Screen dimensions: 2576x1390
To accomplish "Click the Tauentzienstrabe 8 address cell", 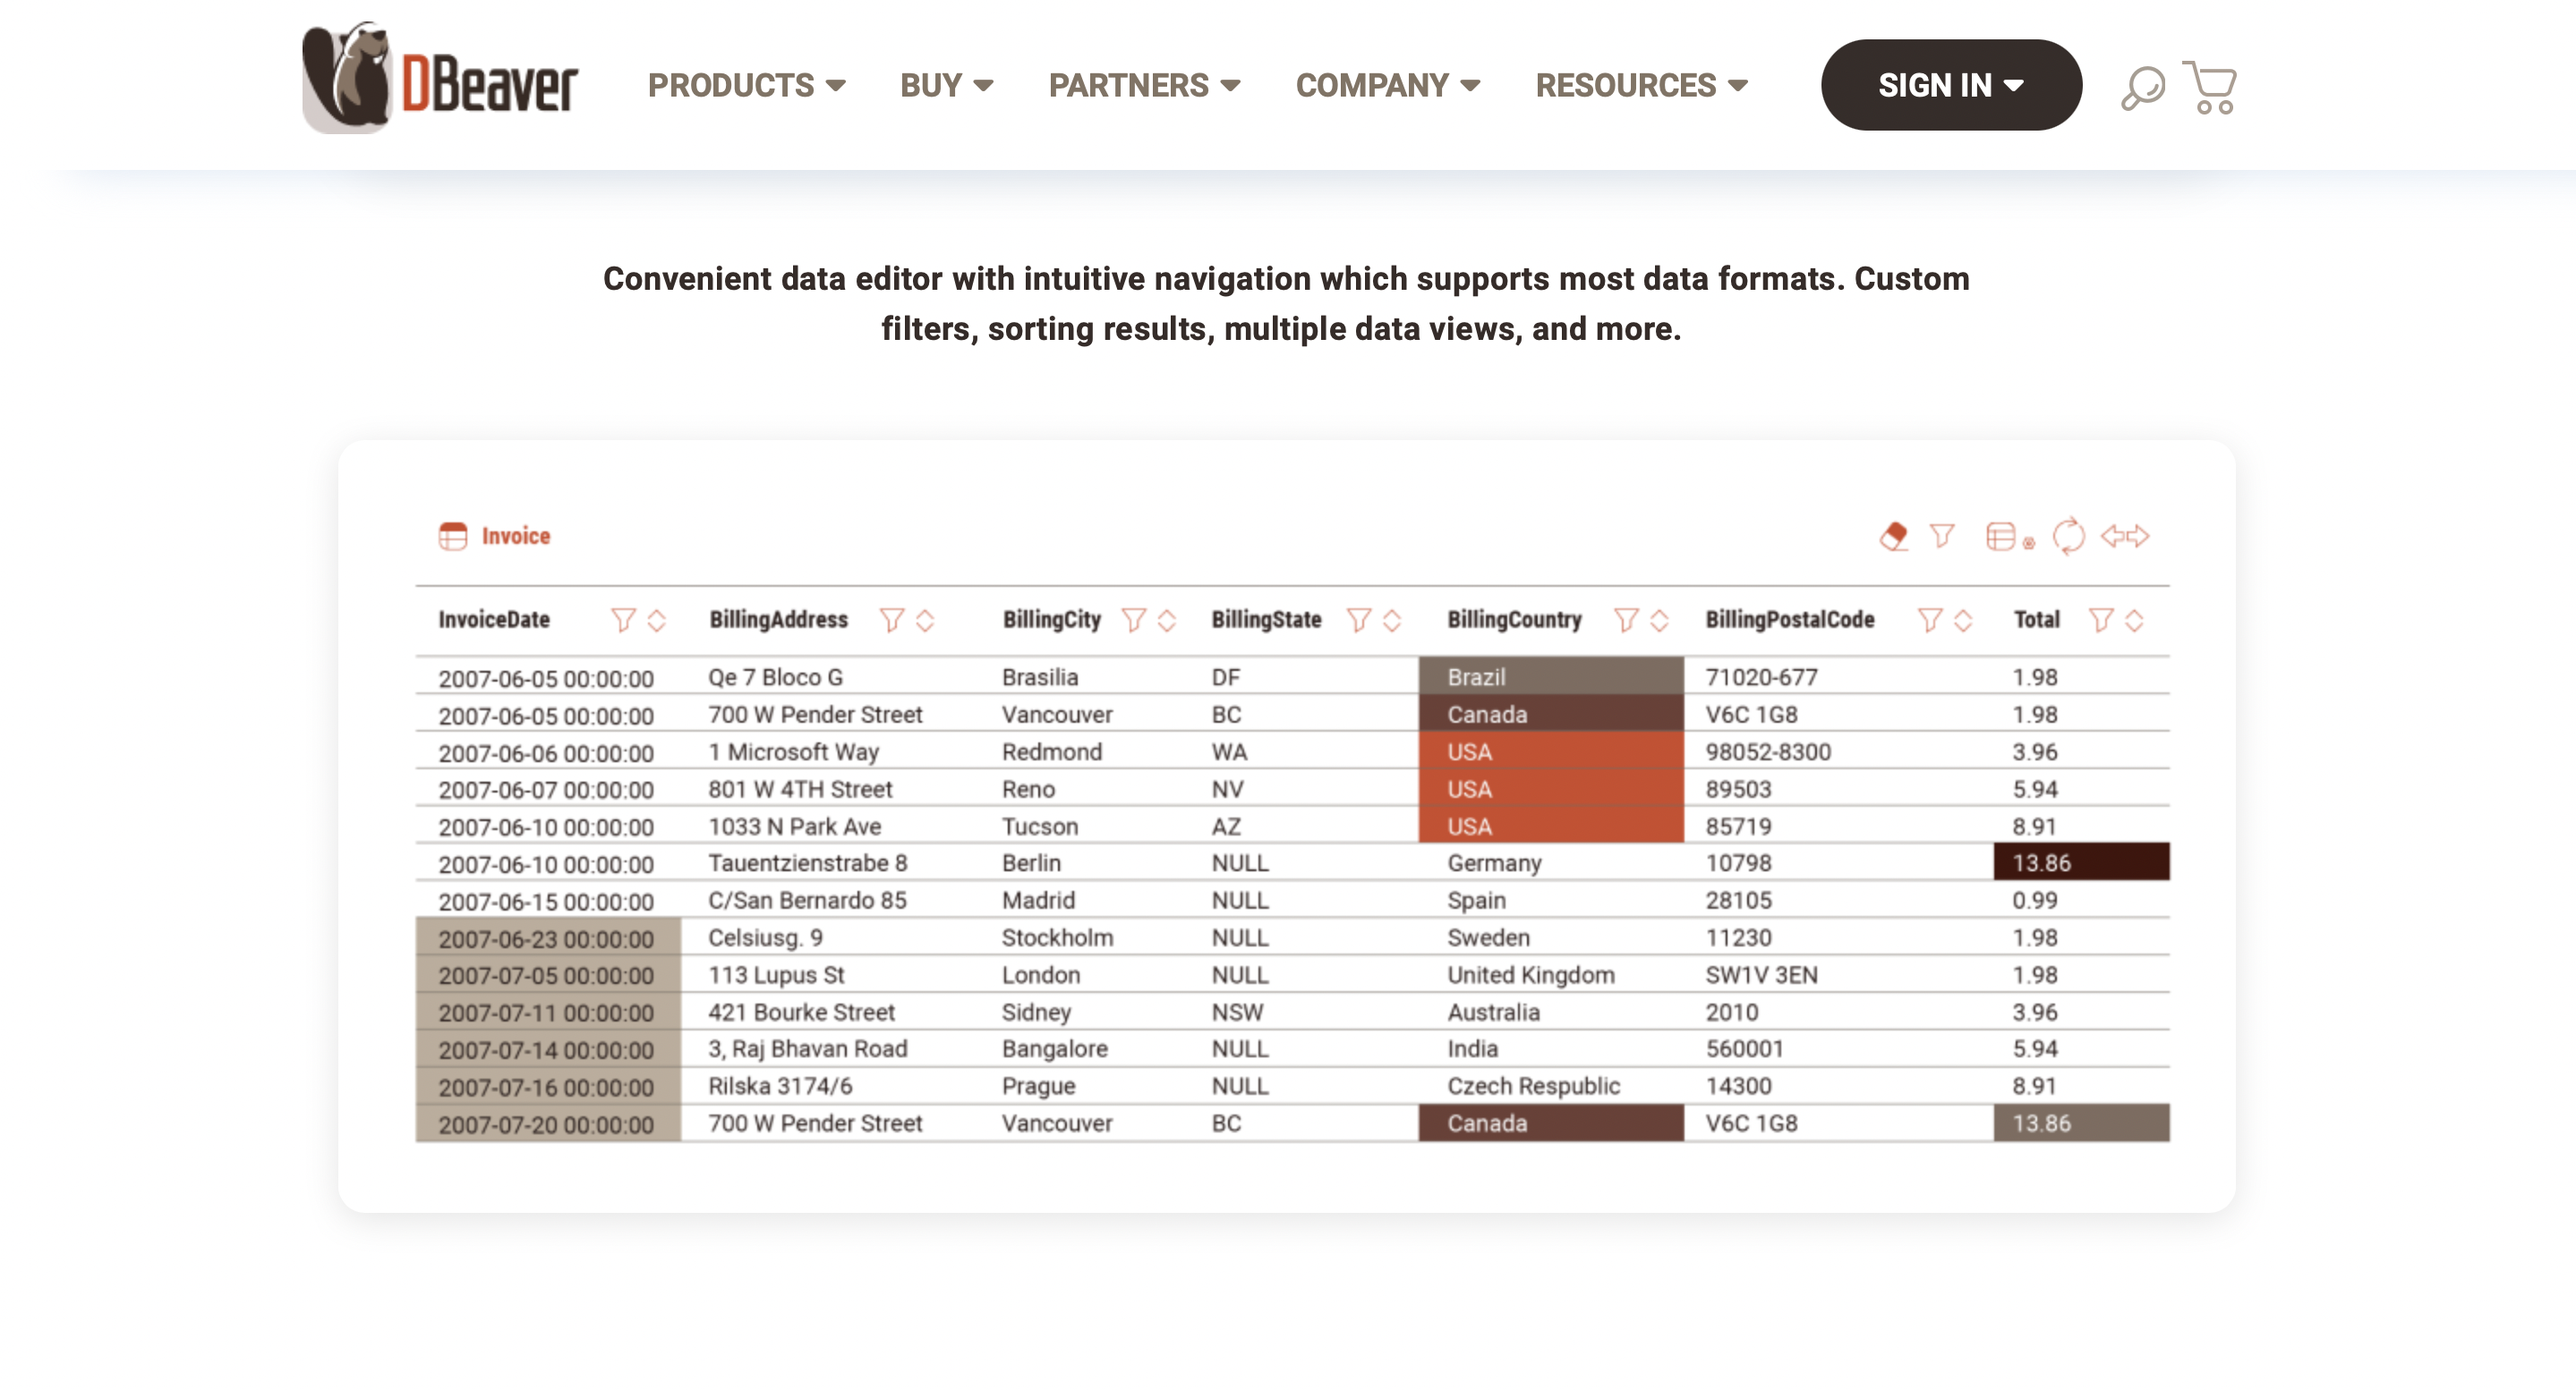I will (x=807, y=862).
